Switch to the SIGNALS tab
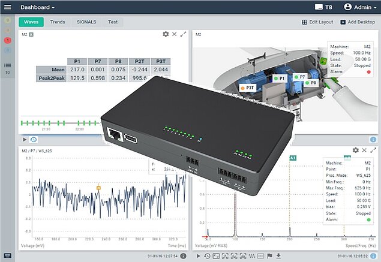This screenshot has height=262, width=381. 87,22
